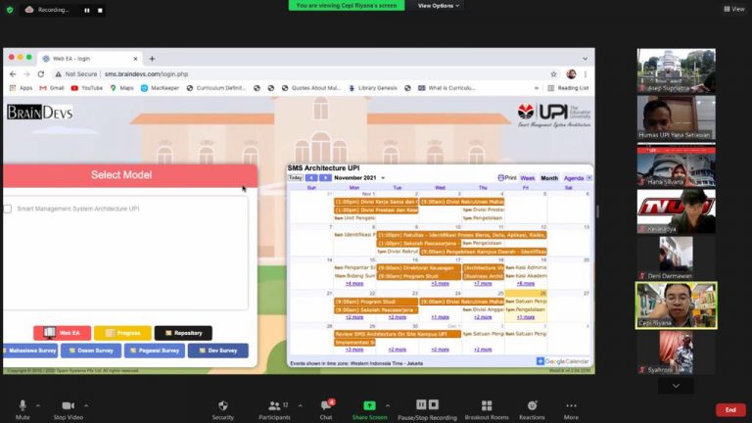Expand the Participants options arrow
Viewport: 752px width, 423px height.
[301, 405]
